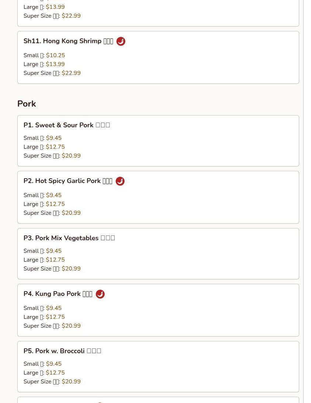The height and width of the screenshot is (403, 311).
Task: Pick Large $12.75 for Hot Spicy Garlic Pork
Action: click(55, 204)
